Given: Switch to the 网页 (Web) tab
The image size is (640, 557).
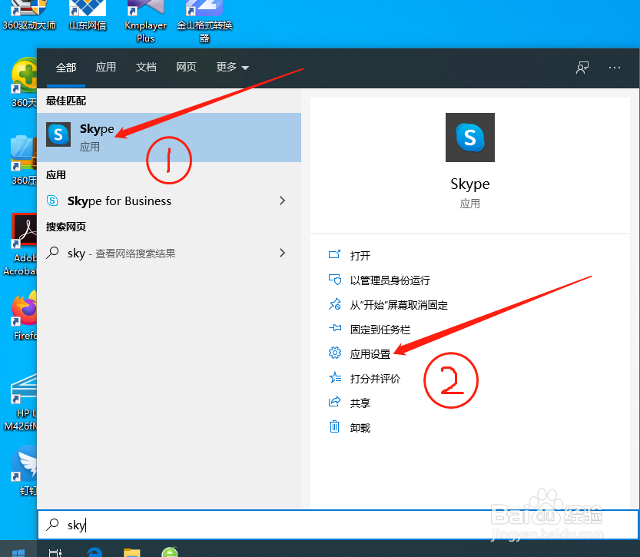Looking at the screenshot, I should click(186, 67).
